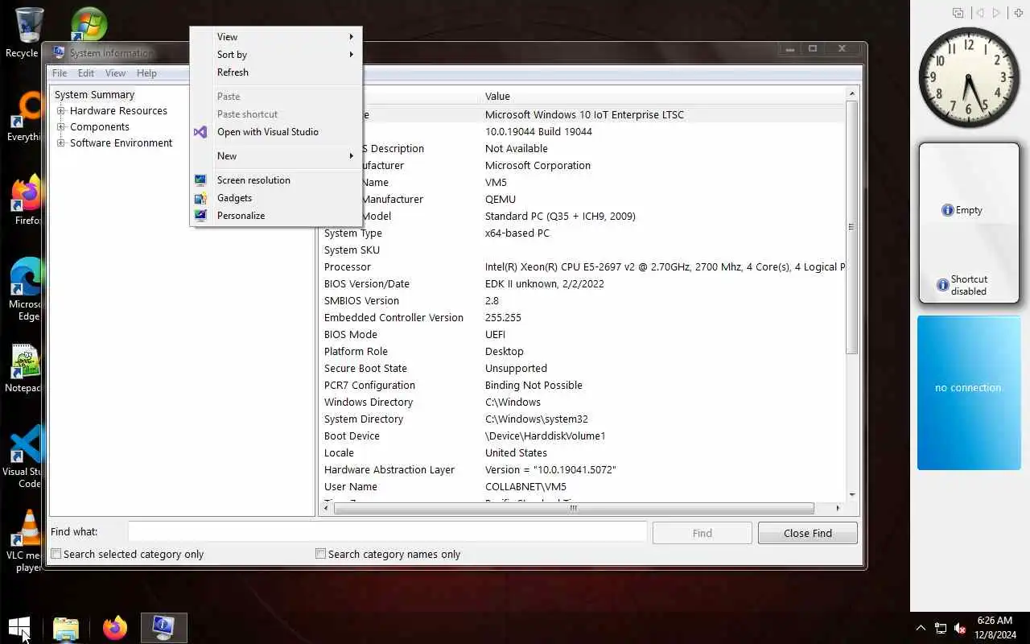
Task: Open the View menu in the menu bar
Action: (x=116, y=73)
